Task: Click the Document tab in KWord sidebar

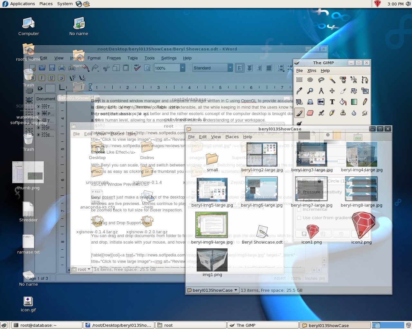Action: point(46,99)
